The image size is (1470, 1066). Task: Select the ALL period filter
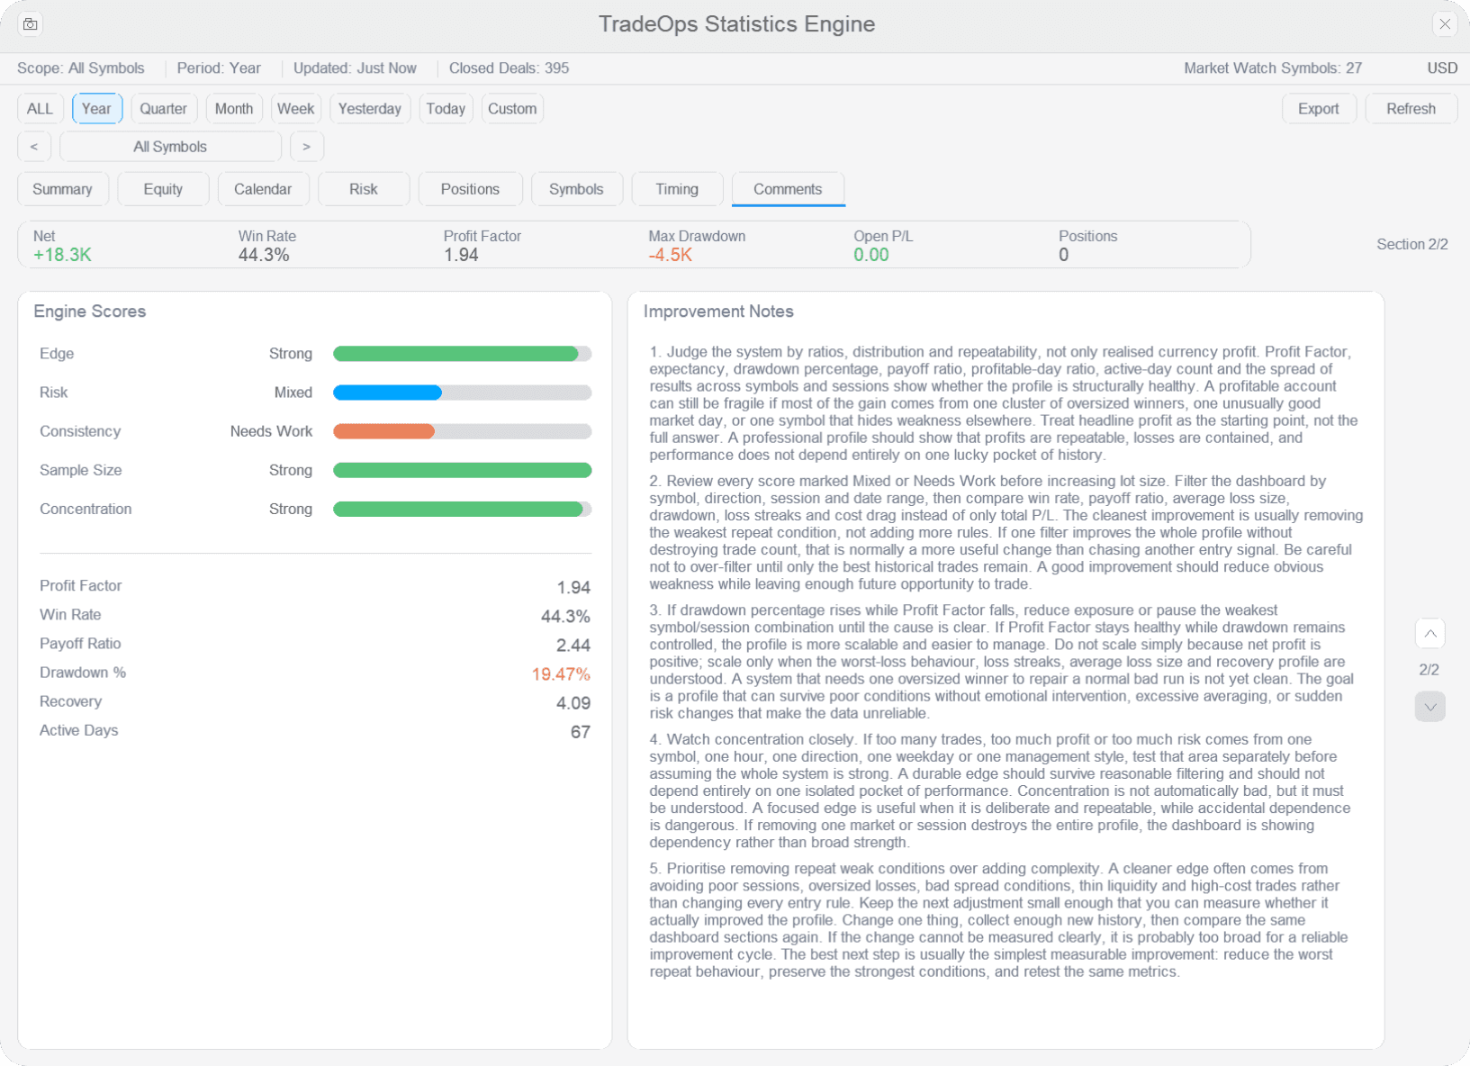[x=41, y=109]
